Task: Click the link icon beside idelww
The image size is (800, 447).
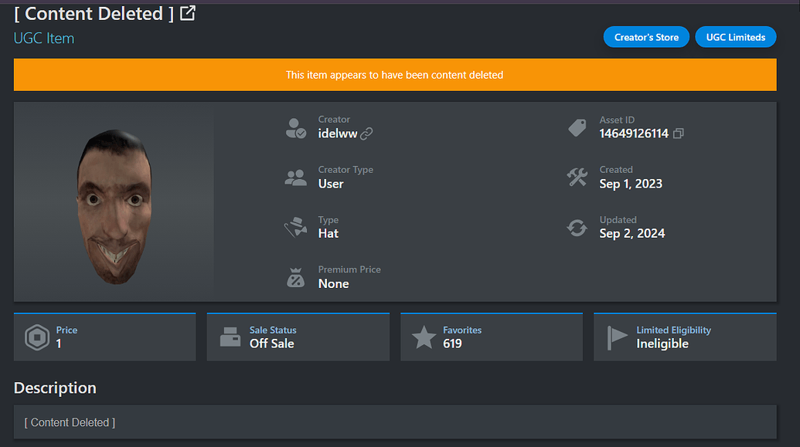Action: pos(366,134)
